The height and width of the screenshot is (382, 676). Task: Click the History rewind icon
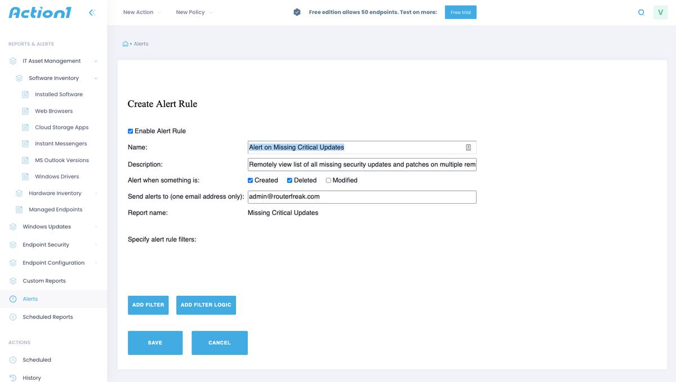(13, 377)
